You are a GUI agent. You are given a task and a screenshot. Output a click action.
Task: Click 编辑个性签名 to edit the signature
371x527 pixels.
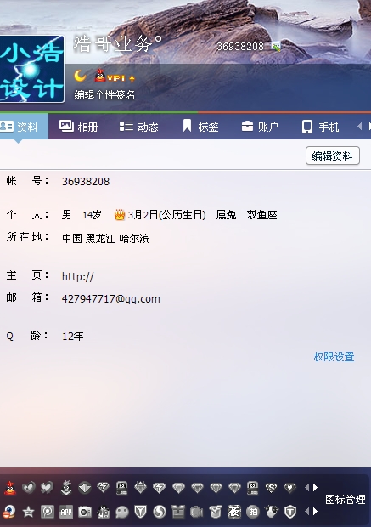click(104, 95)
